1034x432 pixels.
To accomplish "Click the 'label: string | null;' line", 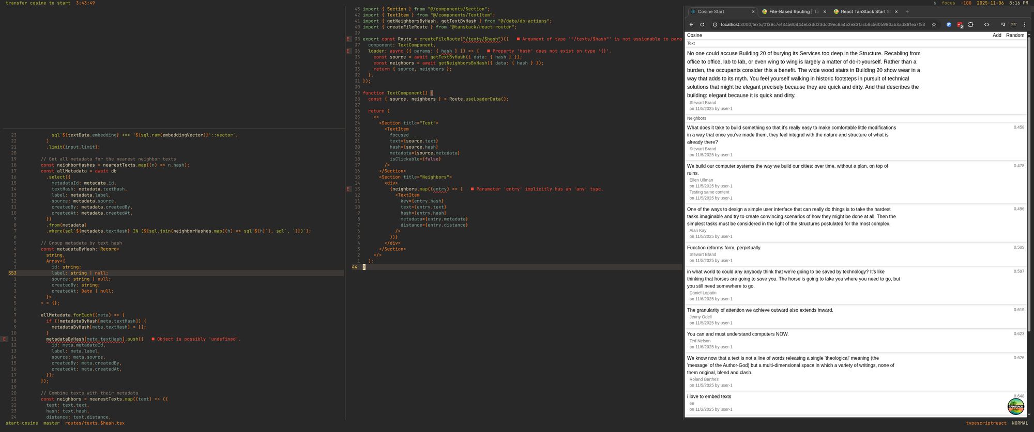I will (80, 273).
